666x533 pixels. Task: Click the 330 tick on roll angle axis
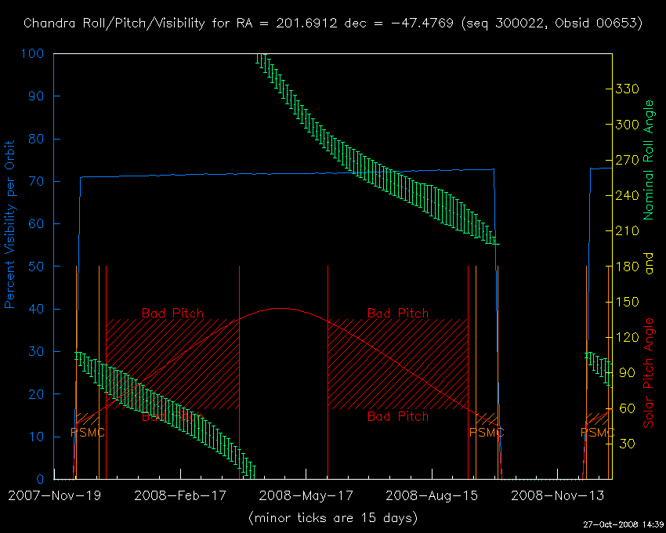coord(629,89)
